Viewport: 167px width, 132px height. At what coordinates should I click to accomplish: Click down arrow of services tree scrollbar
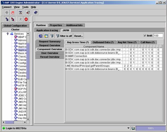pyautogui.click(x=28, y=119)
